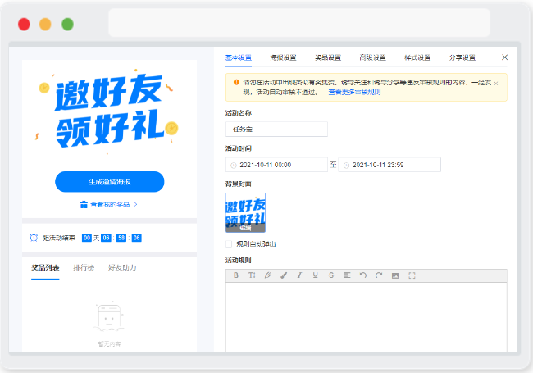Click the 活动名称 input containing 任务宝

(x=276, y=129)
